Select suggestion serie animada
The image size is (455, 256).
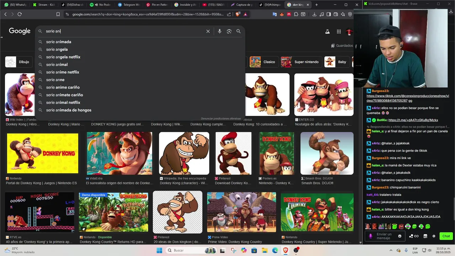tap(59, 42)
